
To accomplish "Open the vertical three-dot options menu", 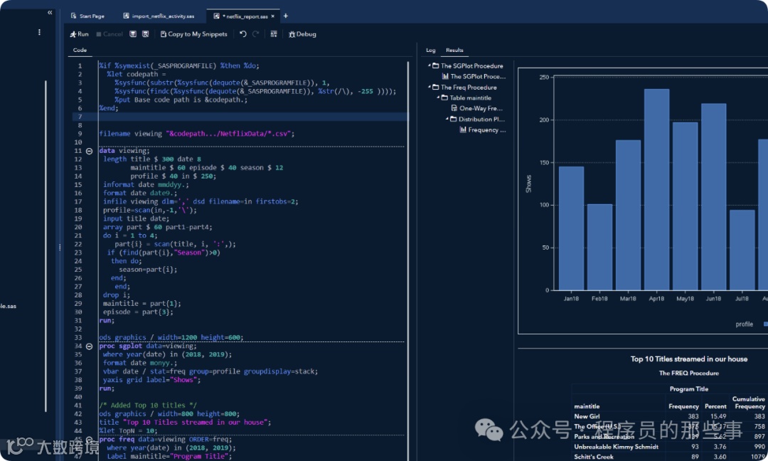I will [39, 32].
